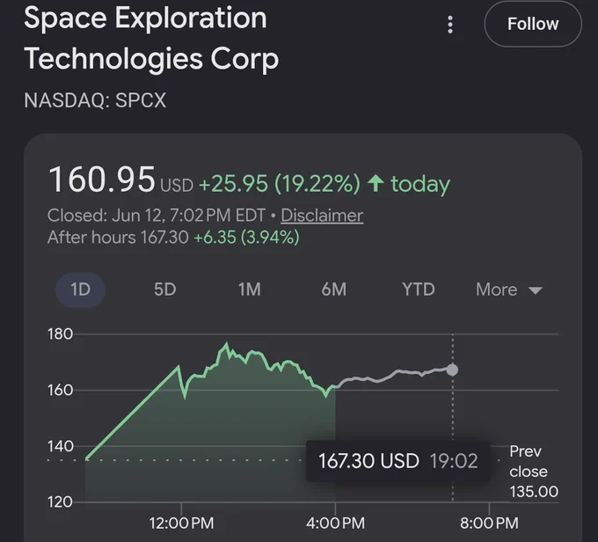
Task: Click the More dropdown triangle arrow
Action: (x=535, y=290)
